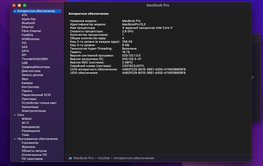Open the SATA entry

click(25, 51)
